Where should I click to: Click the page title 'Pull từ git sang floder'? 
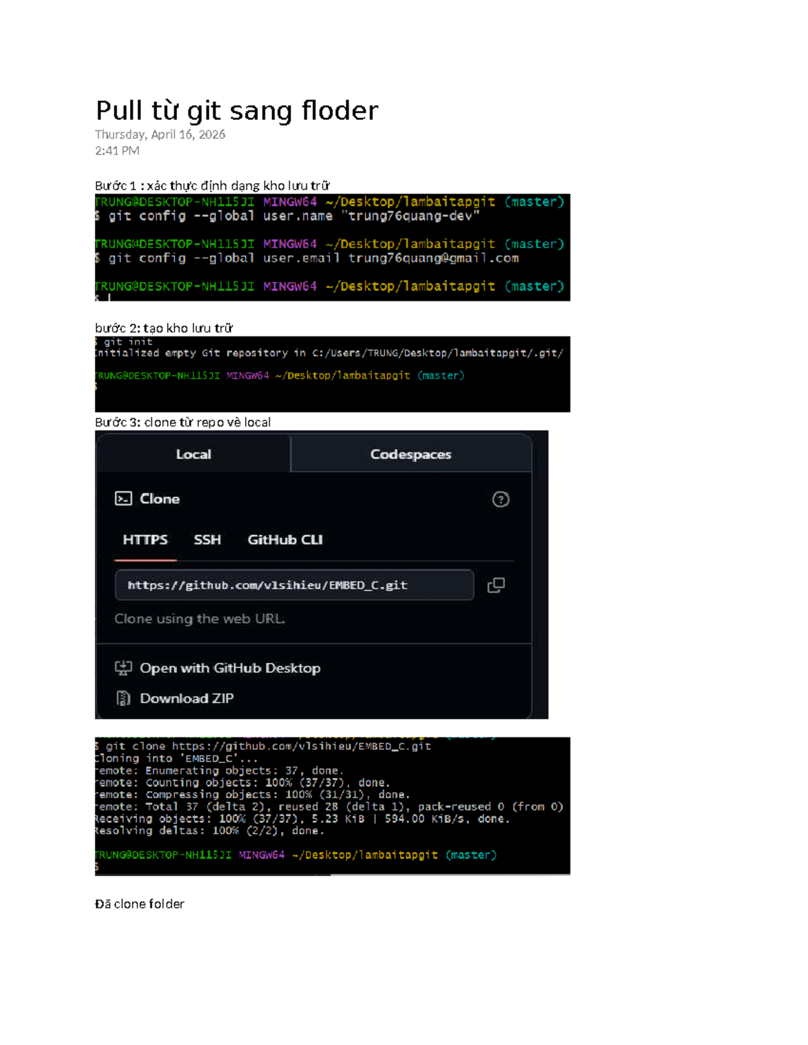tap(236, 110)
